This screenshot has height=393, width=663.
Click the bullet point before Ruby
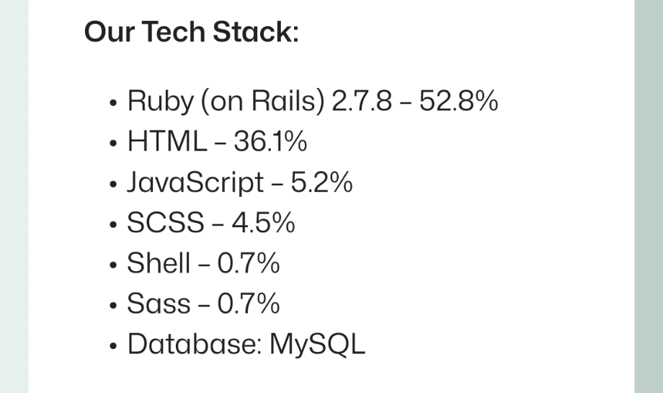112,104
